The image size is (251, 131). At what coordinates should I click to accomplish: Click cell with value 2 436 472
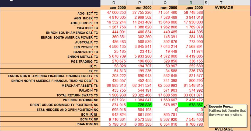click(191, 100)
